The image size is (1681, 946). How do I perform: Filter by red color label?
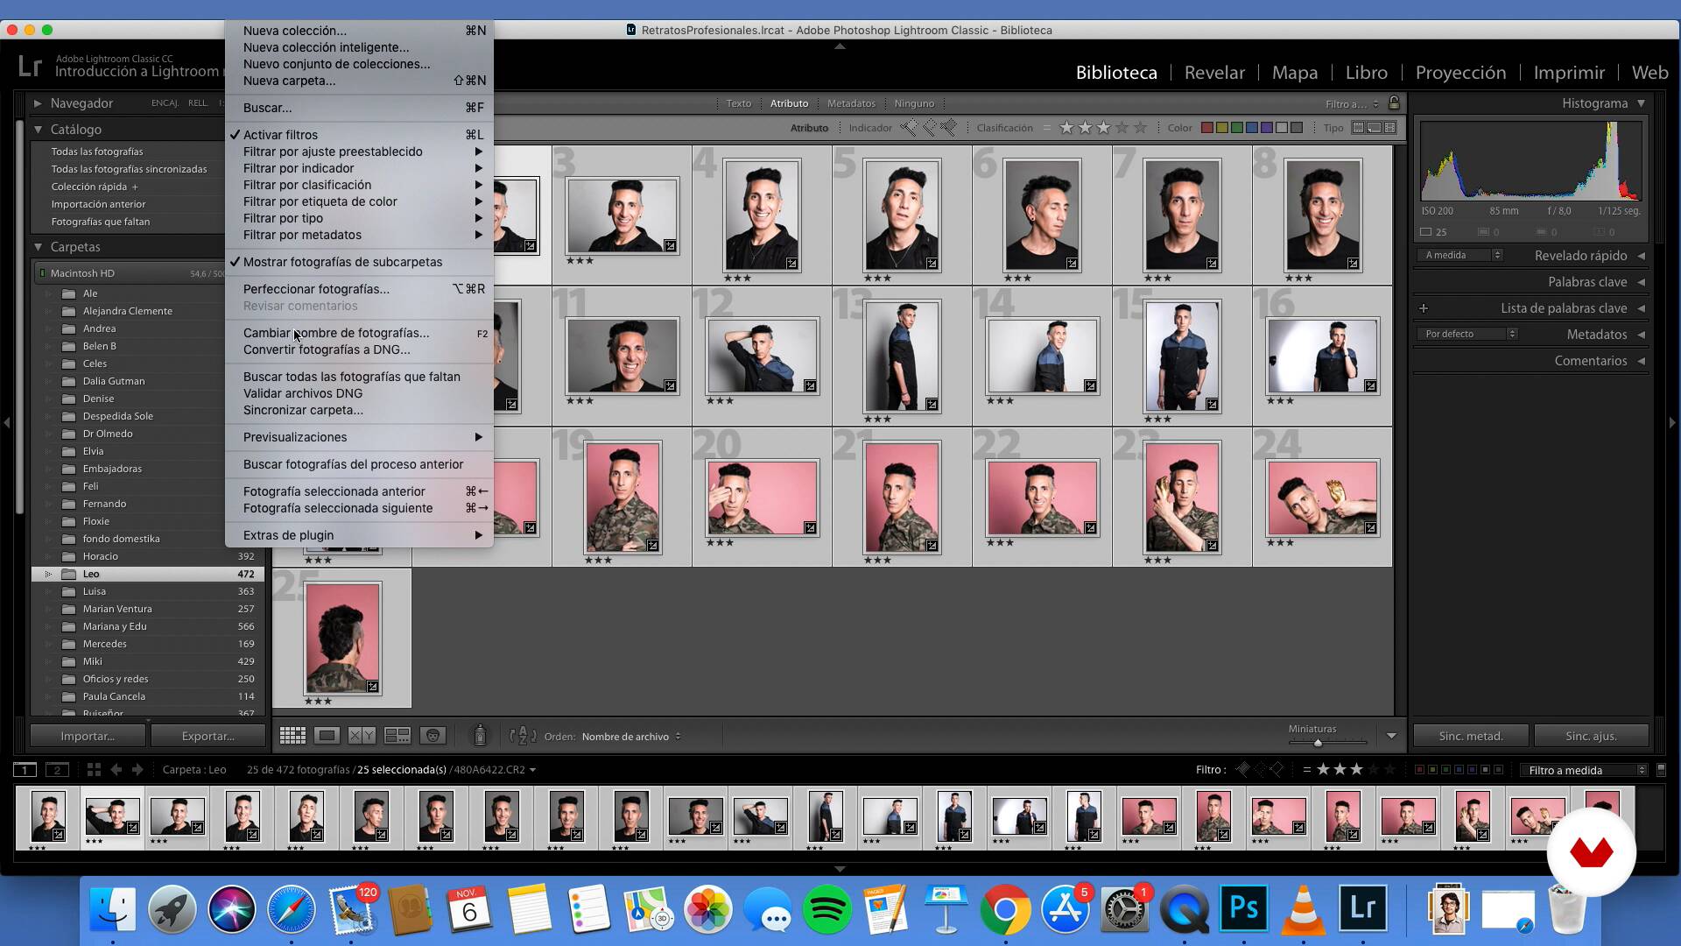pos(1206,128)
